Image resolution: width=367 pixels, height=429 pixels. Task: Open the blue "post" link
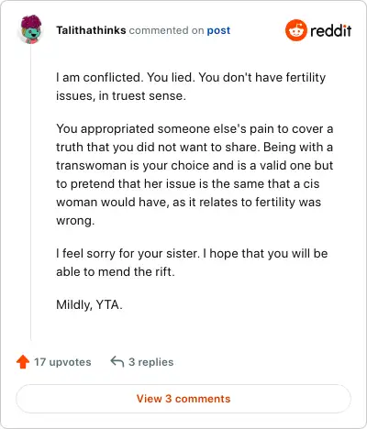coord(218,30)
